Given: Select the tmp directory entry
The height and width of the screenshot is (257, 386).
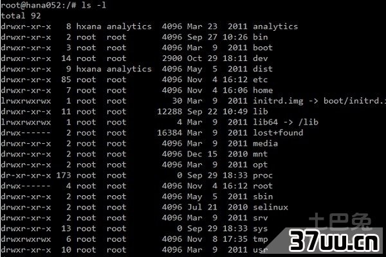Looking at the screenshot, I should tap(260, 239).
